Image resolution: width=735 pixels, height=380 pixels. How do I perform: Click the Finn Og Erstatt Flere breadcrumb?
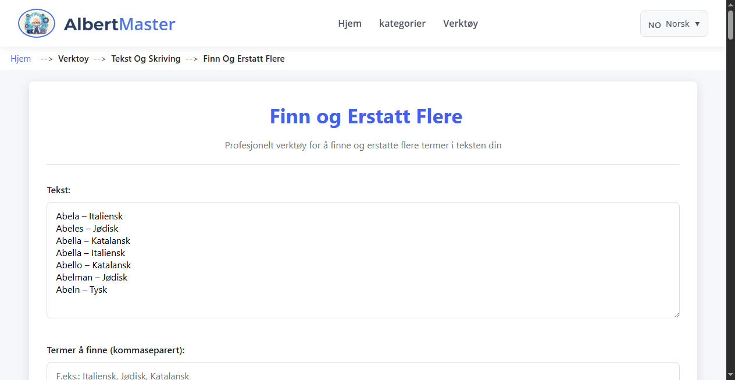coord(244,58)
